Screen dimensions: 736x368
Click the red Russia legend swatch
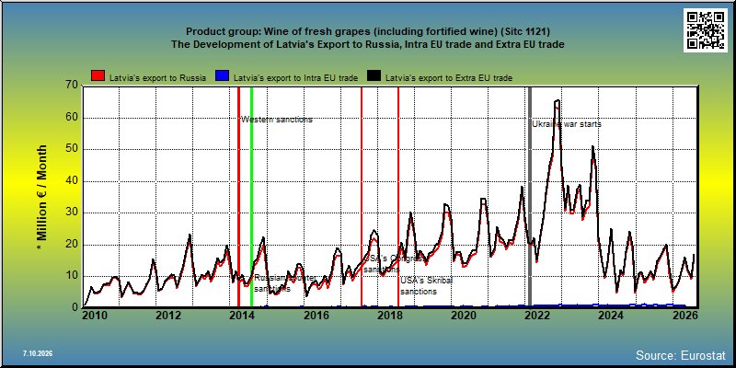point(98,76)
